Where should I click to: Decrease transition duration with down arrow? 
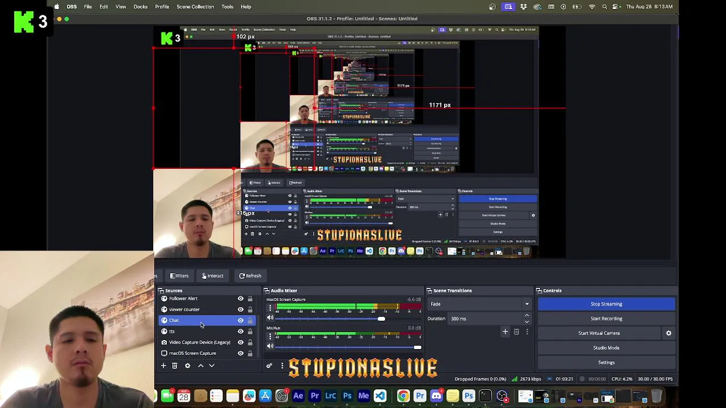pyautogui.click(x=527, y=322)
